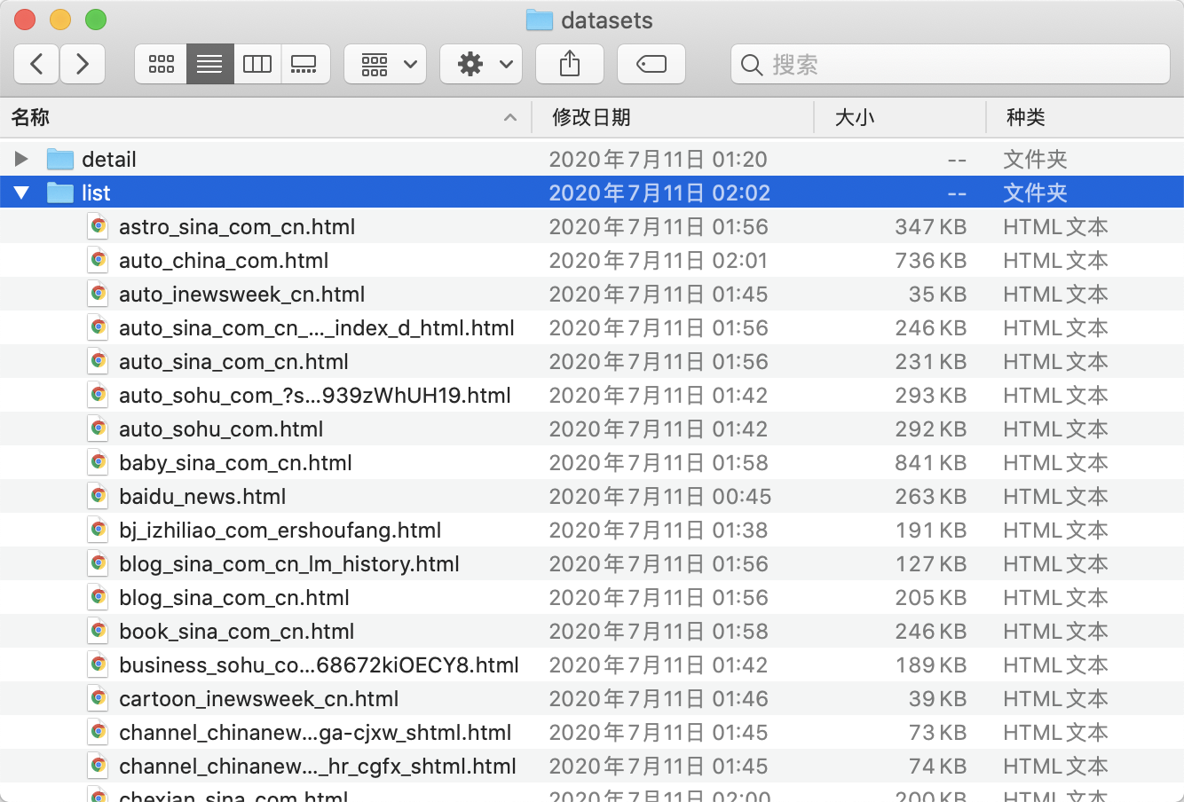Collapse the list folder disclosure triangle
Screen dimensions: 1184x802
point(21,193)
